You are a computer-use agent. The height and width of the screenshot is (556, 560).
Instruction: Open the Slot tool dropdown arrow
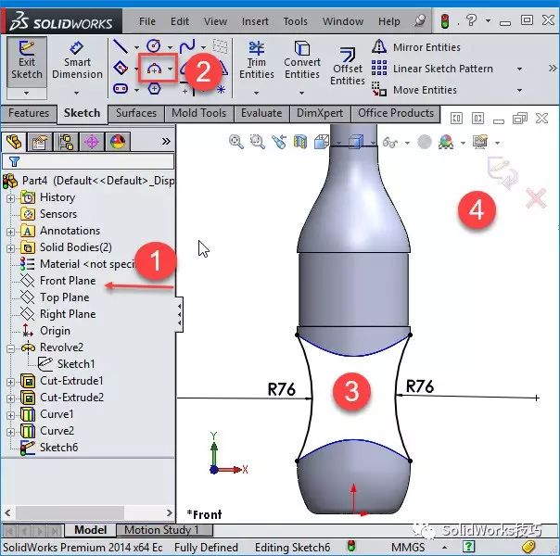point(137,90)
